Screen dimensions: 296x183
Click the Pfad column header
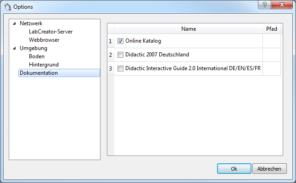[272, 29]
